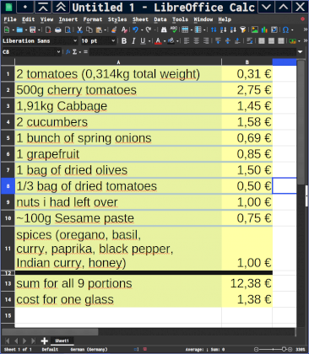Click the Spelling check icon
This screenshot has width=309, height=354.
pyautogui.click(x=174, y=29)
